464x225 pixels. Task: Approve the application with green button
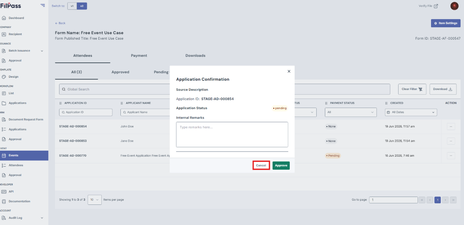pos(281,165)
